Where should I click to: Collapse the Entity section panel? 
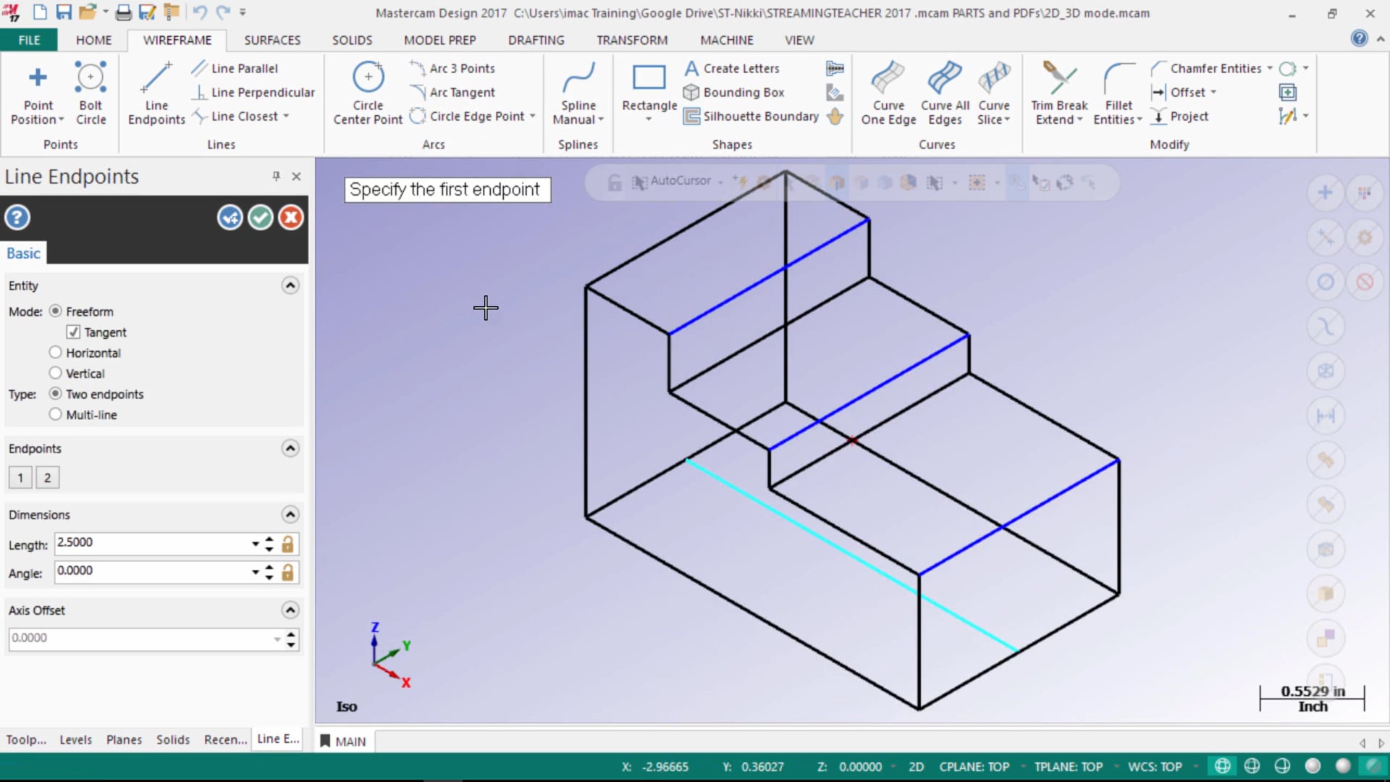coord(290,285)
